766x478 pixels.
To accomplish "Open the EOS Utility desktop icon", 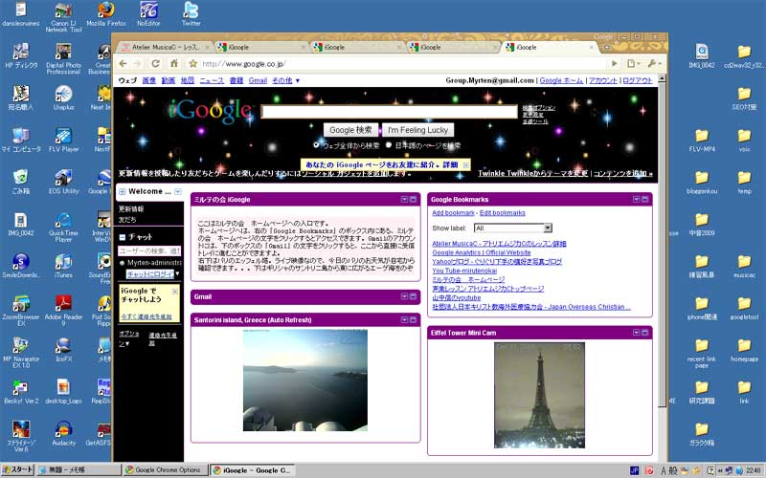I will coord(63,182).
